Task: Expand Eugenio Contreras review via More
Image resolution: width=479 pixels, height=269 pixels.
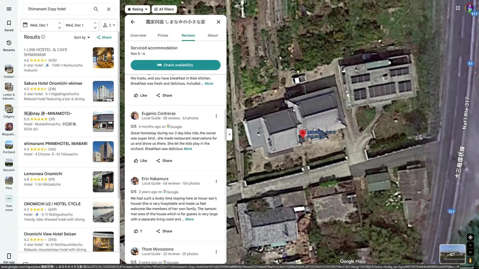Action: click(188, 149)
